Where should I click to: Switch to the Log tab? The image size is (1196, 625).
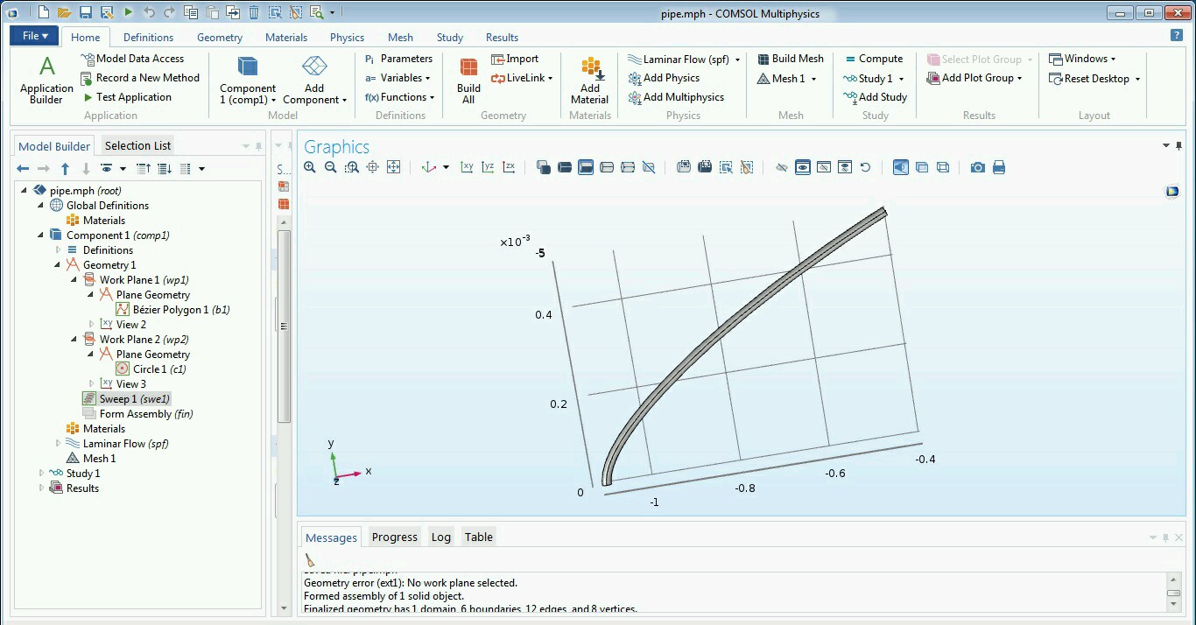point(440,537)
